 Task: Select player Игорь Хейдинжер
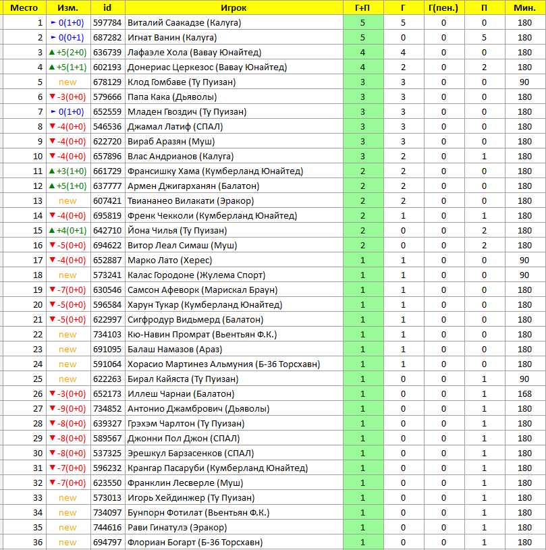point(191,498)
